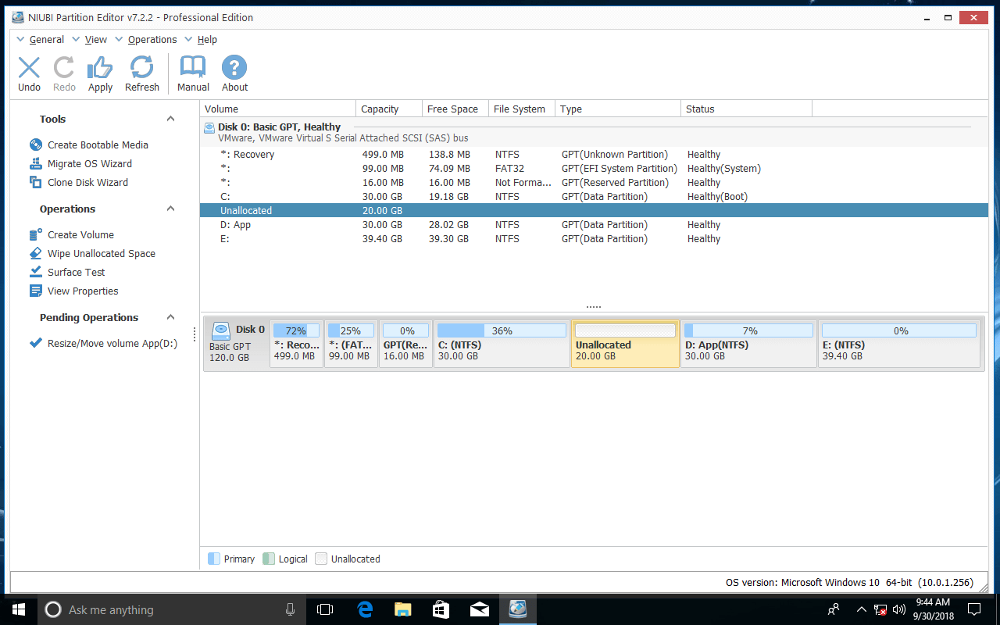
Task: Open the General menu
Action: click(47, 39)
